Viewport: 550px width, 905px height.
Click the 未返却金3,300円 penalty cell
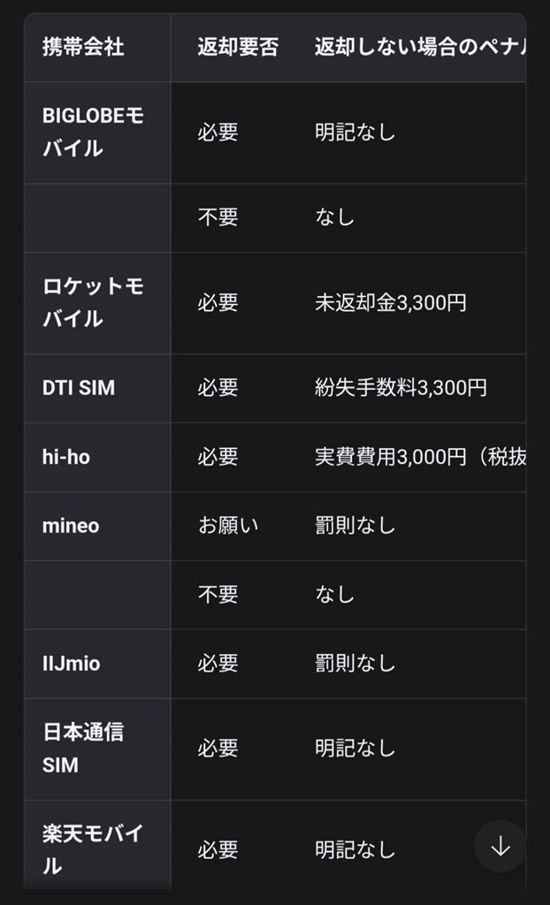(x=391, y=303)
